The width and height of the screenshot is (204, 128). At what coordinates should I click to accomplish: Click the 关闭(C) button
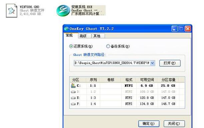tap(174, 124)
